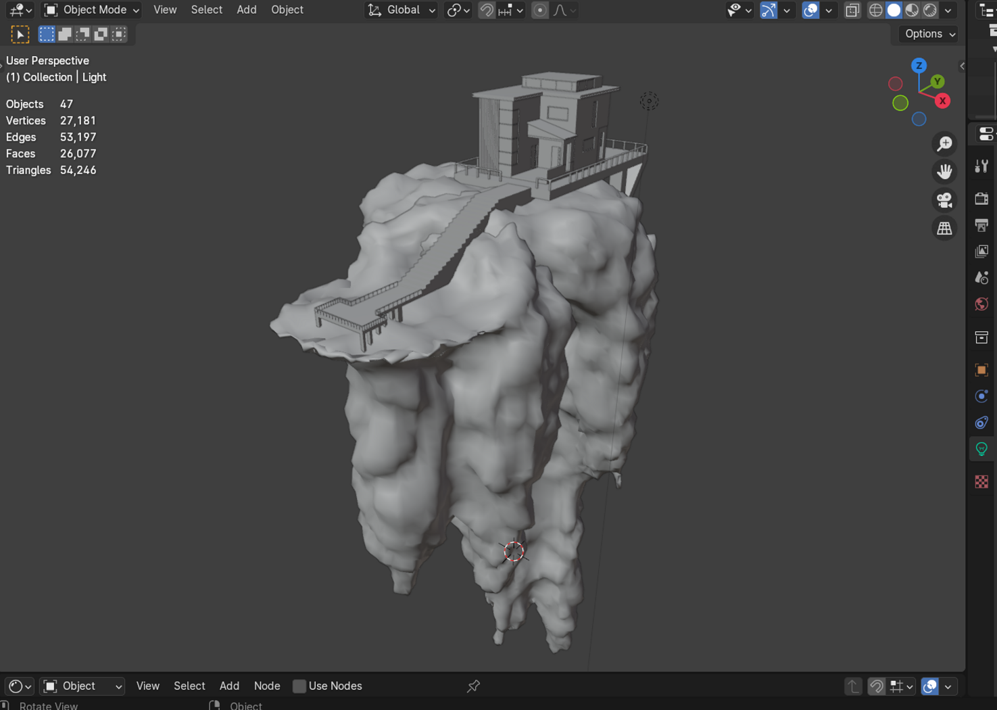The height and width of the screenshot is (710, 997).
Task: Open the Tool properties tab
Action: pos(981,166)
